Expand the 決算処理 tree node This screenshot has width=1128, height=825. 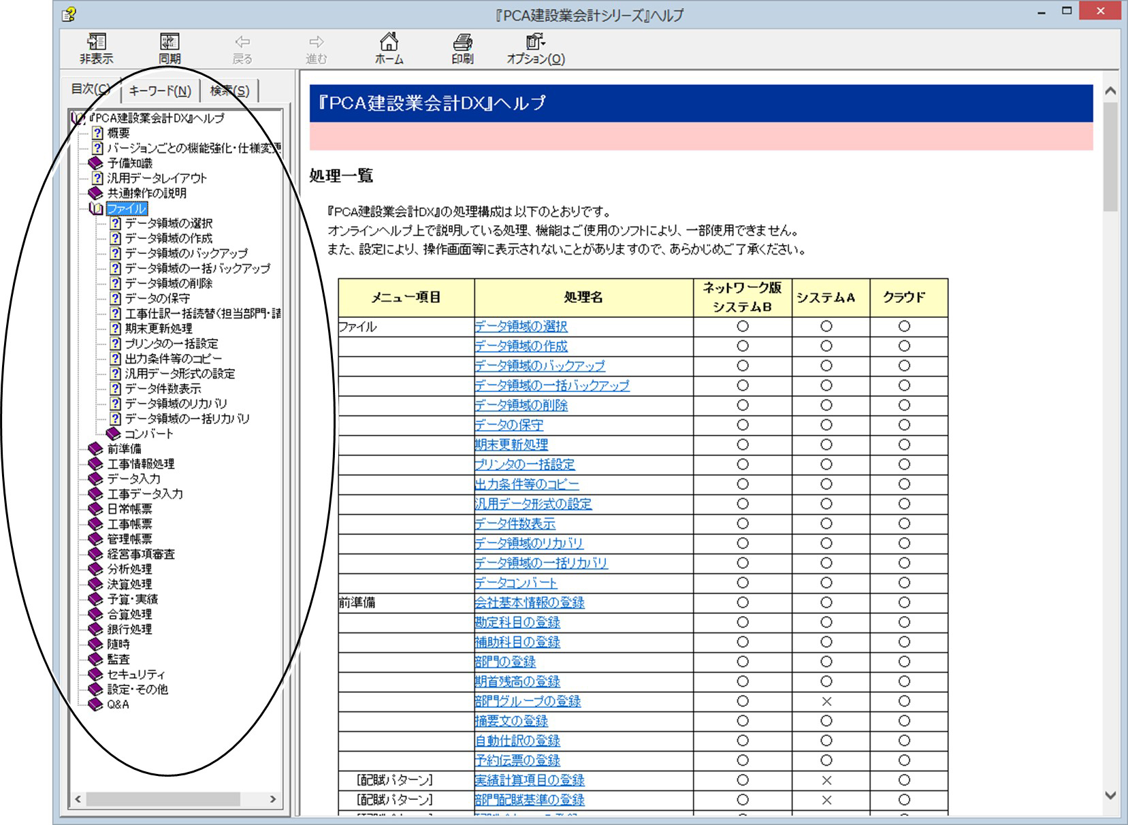click(x=96, y=584)
